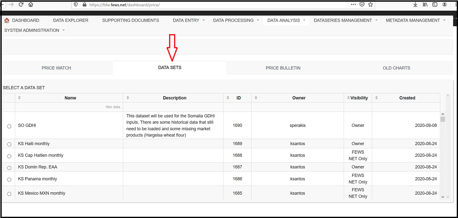
Task: Switch to the Price Watch tab
Action: [x=57, y=68]
